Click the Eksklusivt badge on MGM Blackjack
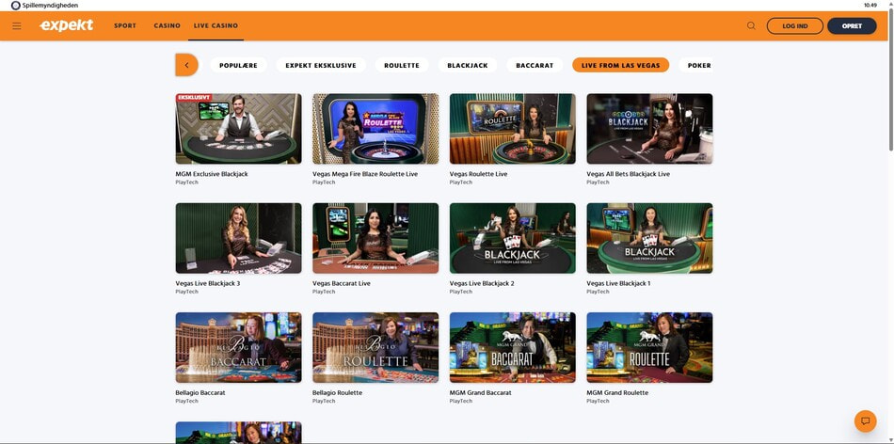 [193, 98]
